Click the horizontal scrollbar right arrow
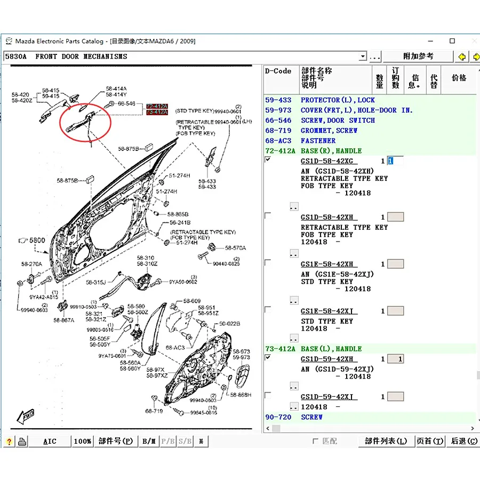Viewport: 480px width, 480px height. tap(473, 428)
